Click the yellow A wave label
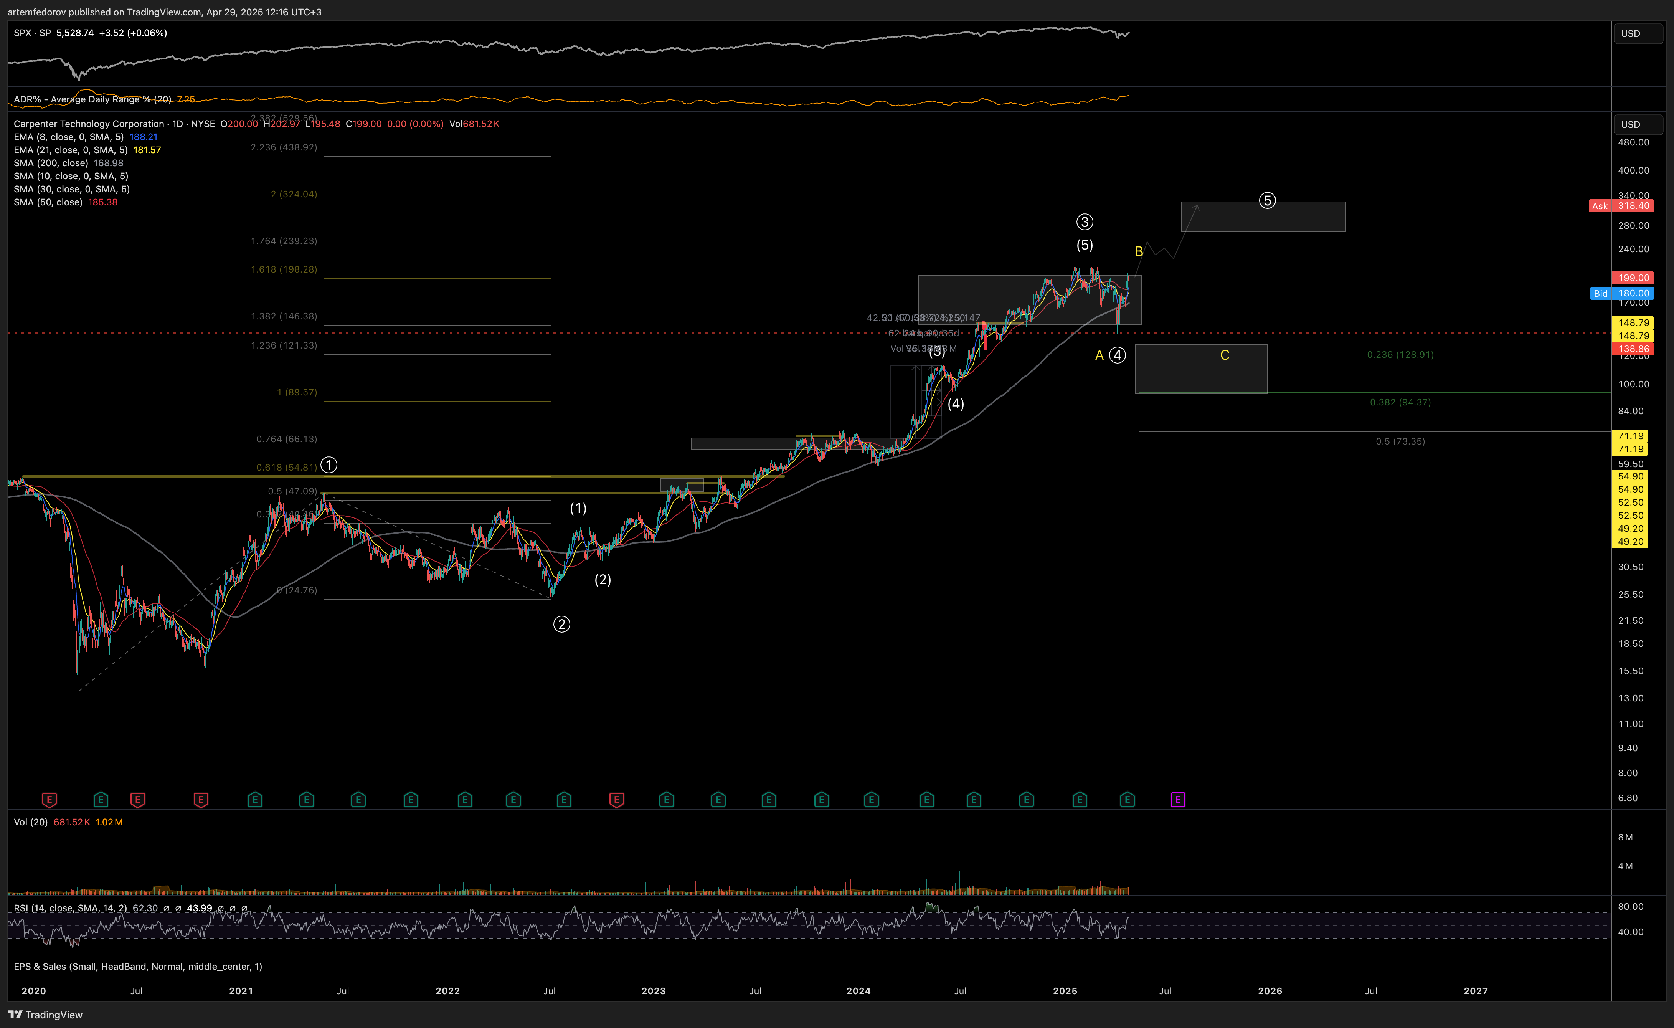This screenshot has width=1674, height=1028. click(1099, 355)
